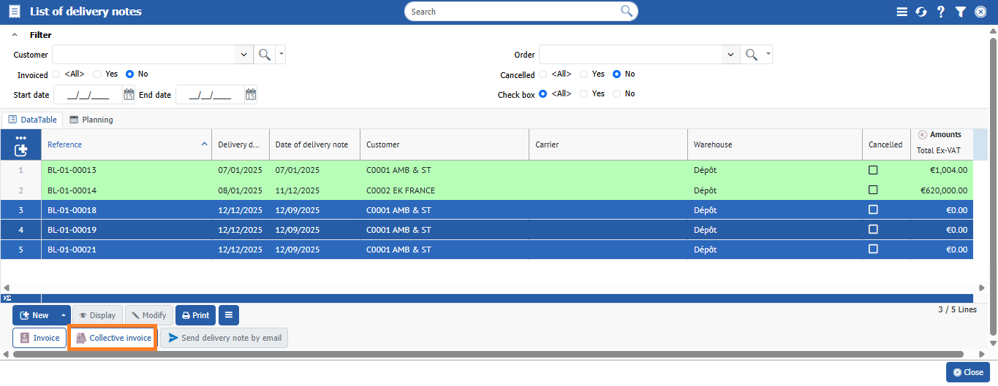The height and width of the screenshot is (386, 998).
Task: Click the Customer search magnifier icon
Action: click(264, 55)
